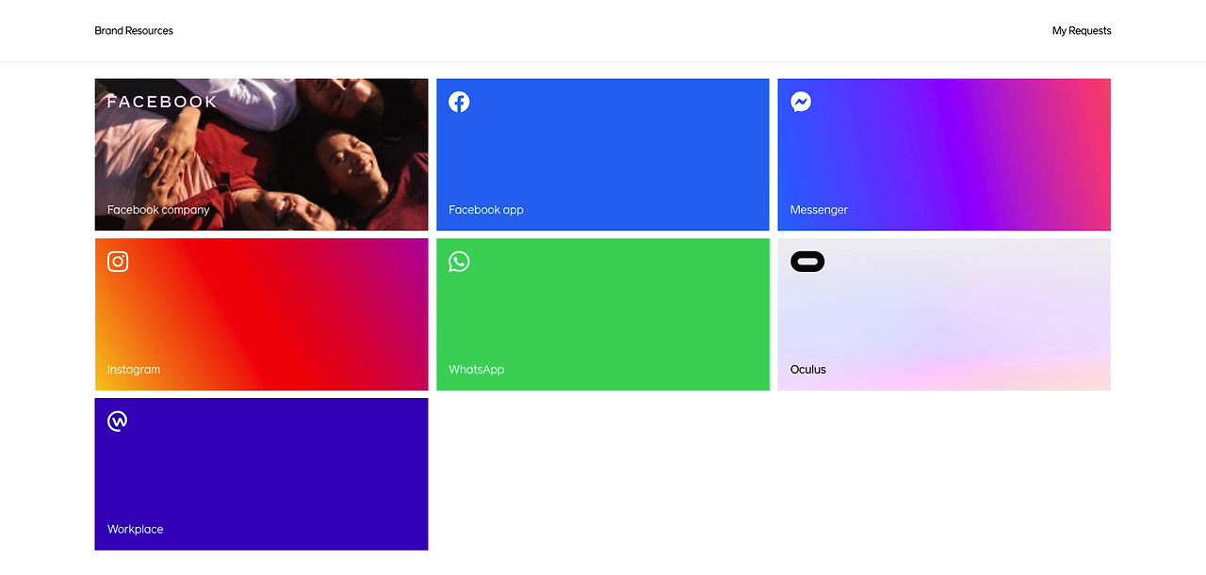This screenshot has width=1206, height=575.
Task: Click the Oculus logo icon
Action: pyautogui.click(x=807, y=262)
